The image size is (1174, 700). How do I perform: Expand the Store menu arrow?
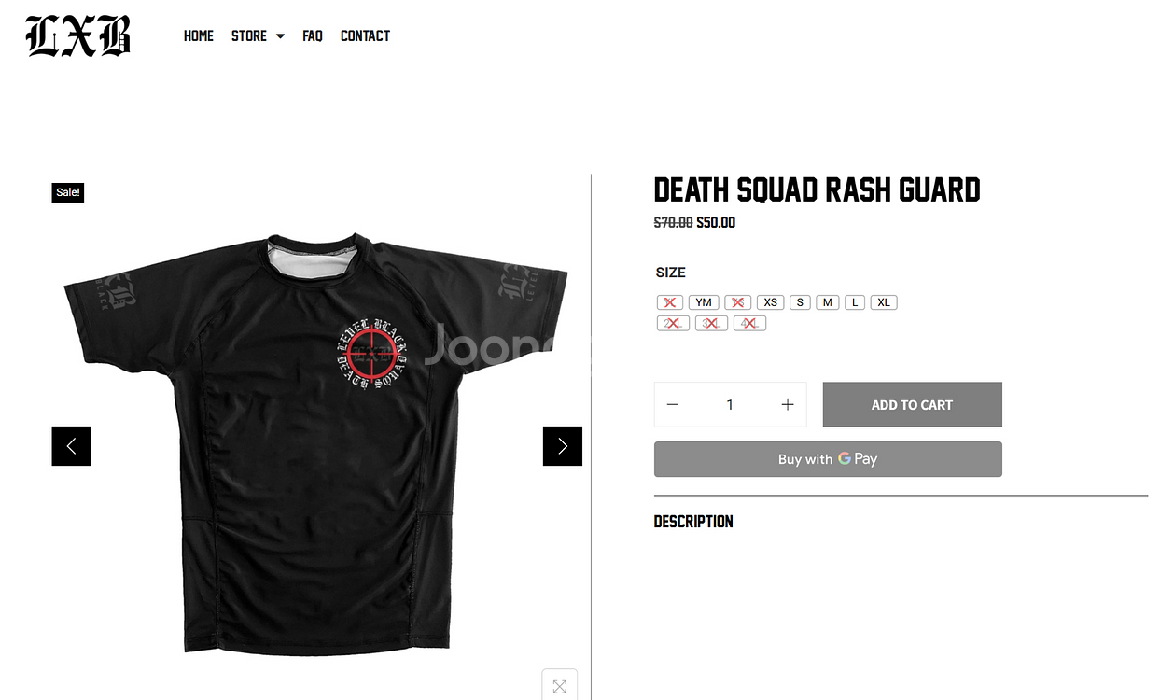coord(280,36)
